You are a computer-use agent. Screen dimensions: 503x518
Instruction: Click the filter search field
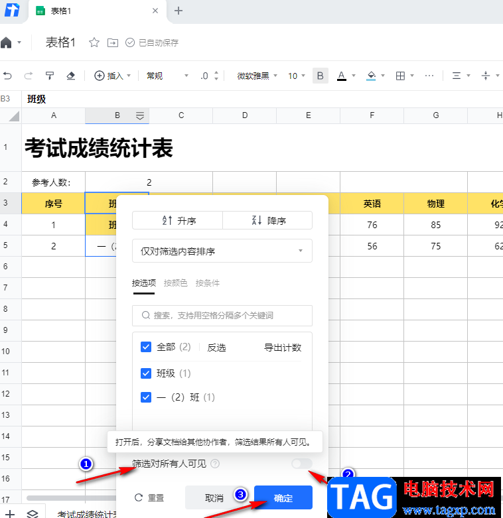pos(222,316)
